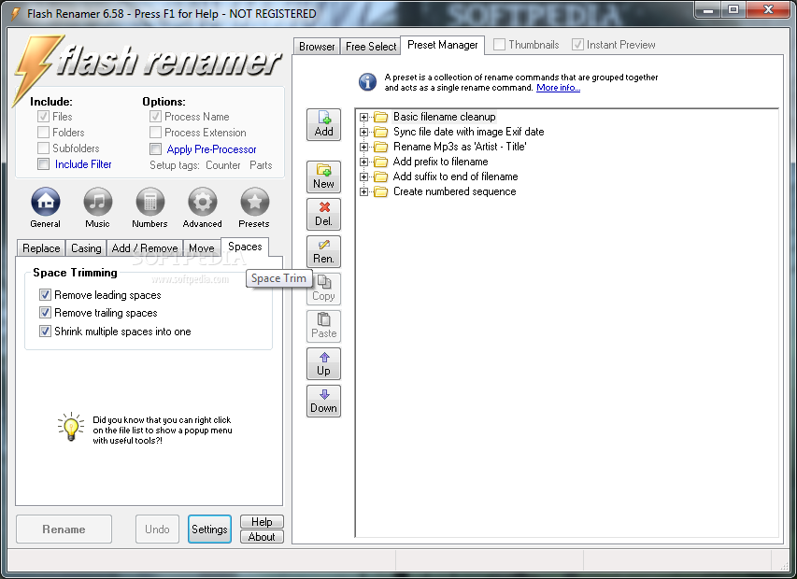Enable the Subfolders checkbox
Screen dimensions: 797x579
pos(43,148)
